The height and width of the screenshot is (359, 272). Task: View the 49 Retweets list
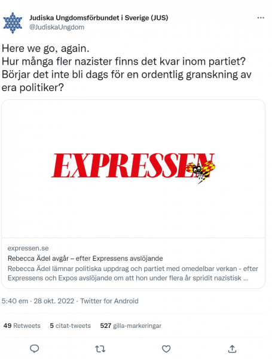pyautogui.click(x=22, y=325)
